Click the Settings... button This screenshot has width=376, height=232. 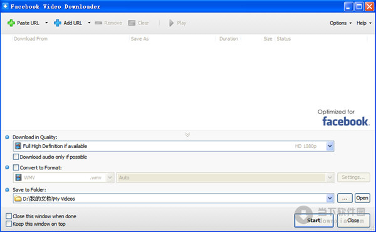353,177
